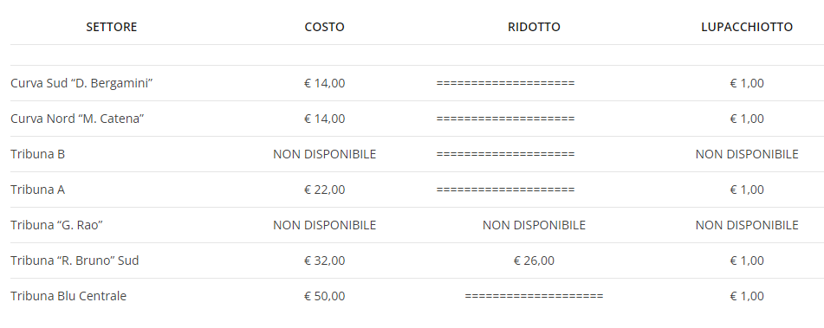Click the € 32,00 cost value
Screen dimensions: 824x328
pos(324,260)
